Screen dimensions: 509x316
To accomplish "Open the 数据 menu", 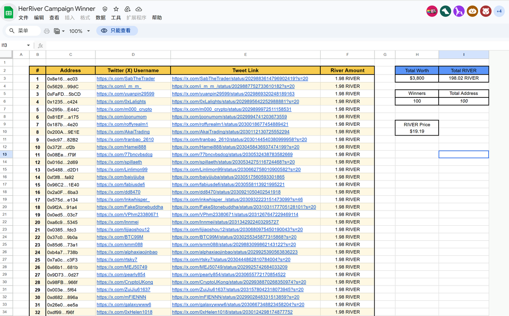I will point(101,18).
